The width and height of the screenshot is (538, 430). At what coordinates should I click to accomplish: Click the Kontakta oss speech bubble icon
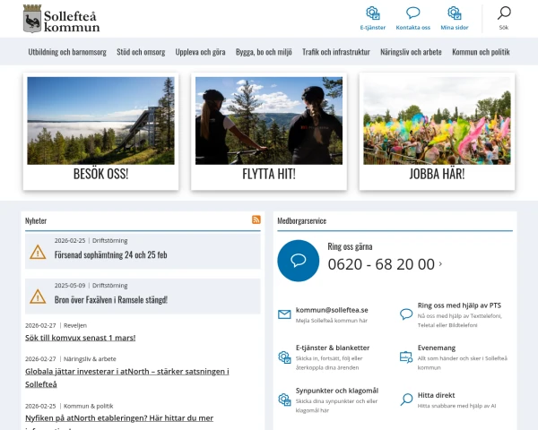pyautogui.click(x=412, y=13)
